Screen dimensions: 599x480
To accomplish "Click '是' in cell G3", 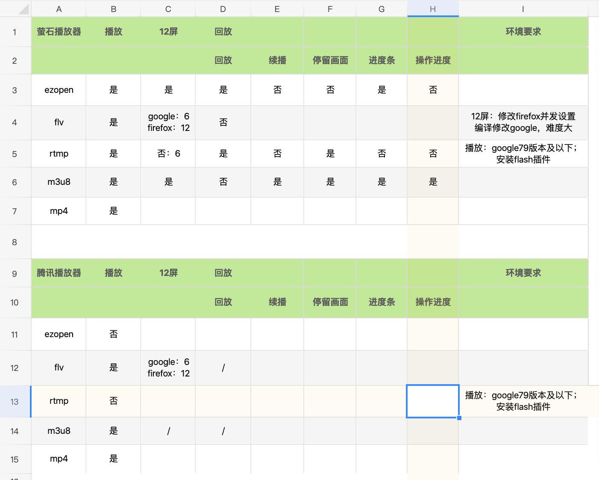I will [382, 90].
